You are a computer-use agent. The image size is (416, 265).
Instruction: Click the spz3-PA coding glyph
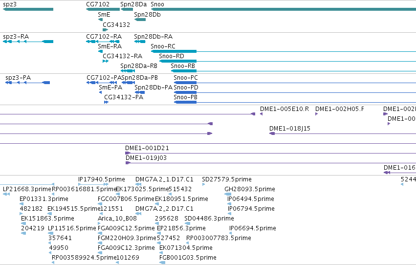tap(27, 83)
